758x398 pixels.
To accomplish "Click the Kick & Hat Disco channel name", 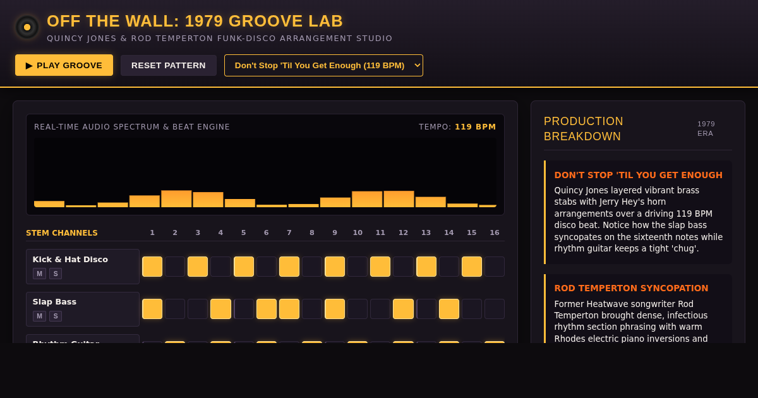I will pyautogui.click(x=70, y=259).
